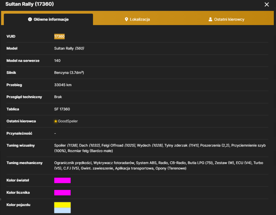Image resolution: width=276 pixels, height=215 pixels.
Task: Click the SF 17360 plate value
Action: pos(62,109)
